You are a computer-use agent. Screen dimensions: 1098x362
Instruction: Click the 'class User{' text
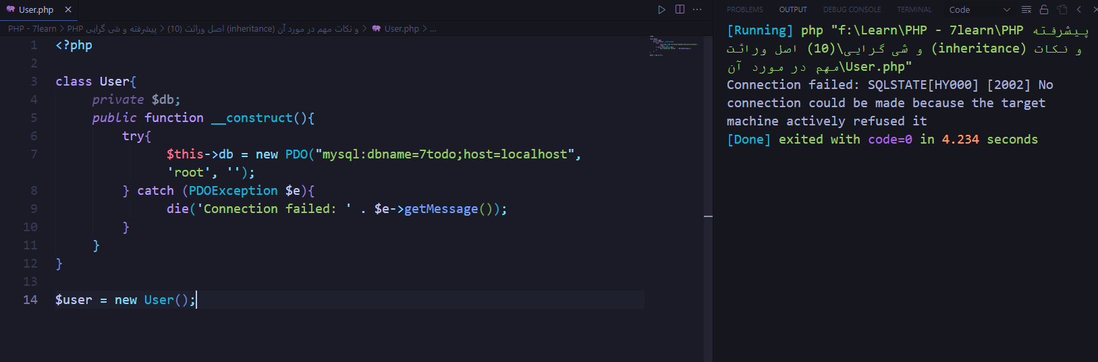(96, 81)
